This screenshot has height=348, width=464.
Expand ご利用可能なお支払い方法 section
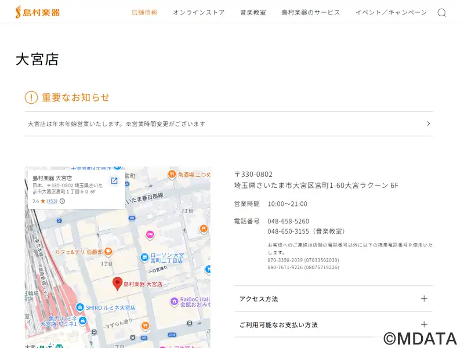(x=333, y=325)
